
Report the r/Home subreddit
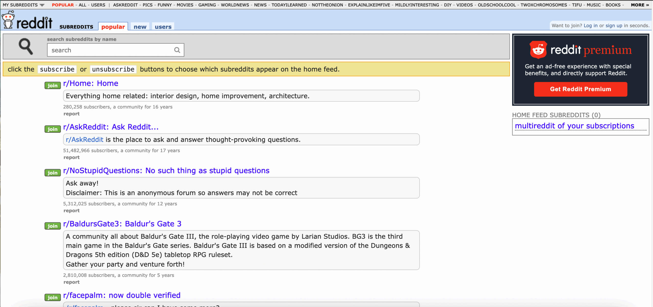pyautogui.click(x=71, y=114)
